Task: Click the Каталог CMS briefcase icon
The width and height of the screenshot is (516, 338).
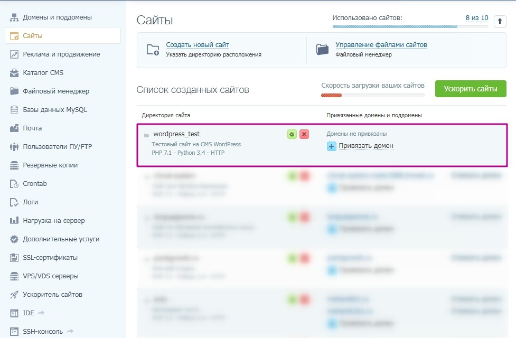Action: click(14, 73)
